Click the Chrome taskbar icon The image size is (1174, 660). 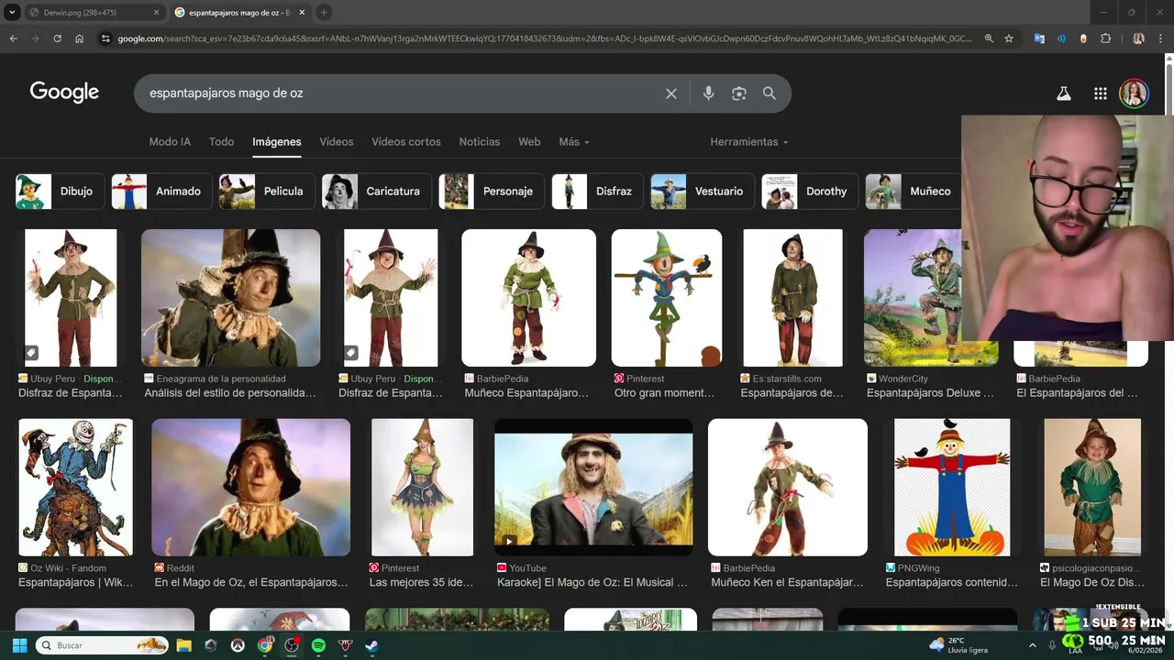click(x=264, y=645)
